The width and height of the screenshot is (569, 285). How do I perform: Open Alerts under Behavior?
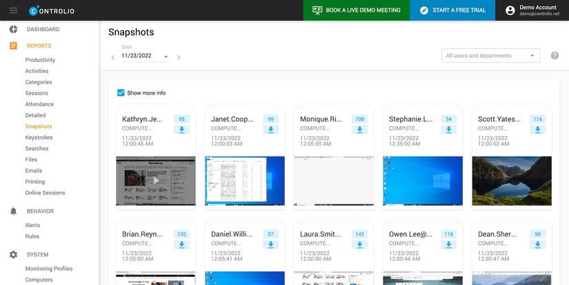[x=32, y=226]
